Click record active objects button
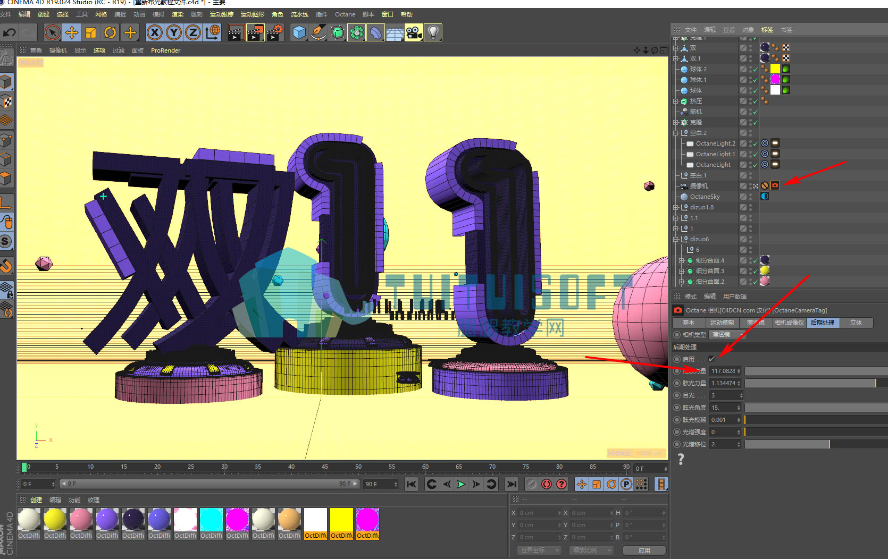888x559 pixels. (532, 484)
